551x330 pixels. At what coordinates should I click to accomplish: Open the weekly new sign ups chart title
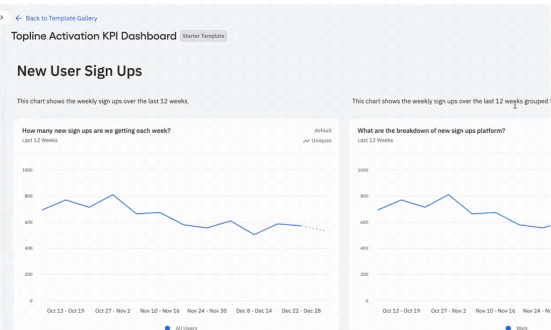96,130
